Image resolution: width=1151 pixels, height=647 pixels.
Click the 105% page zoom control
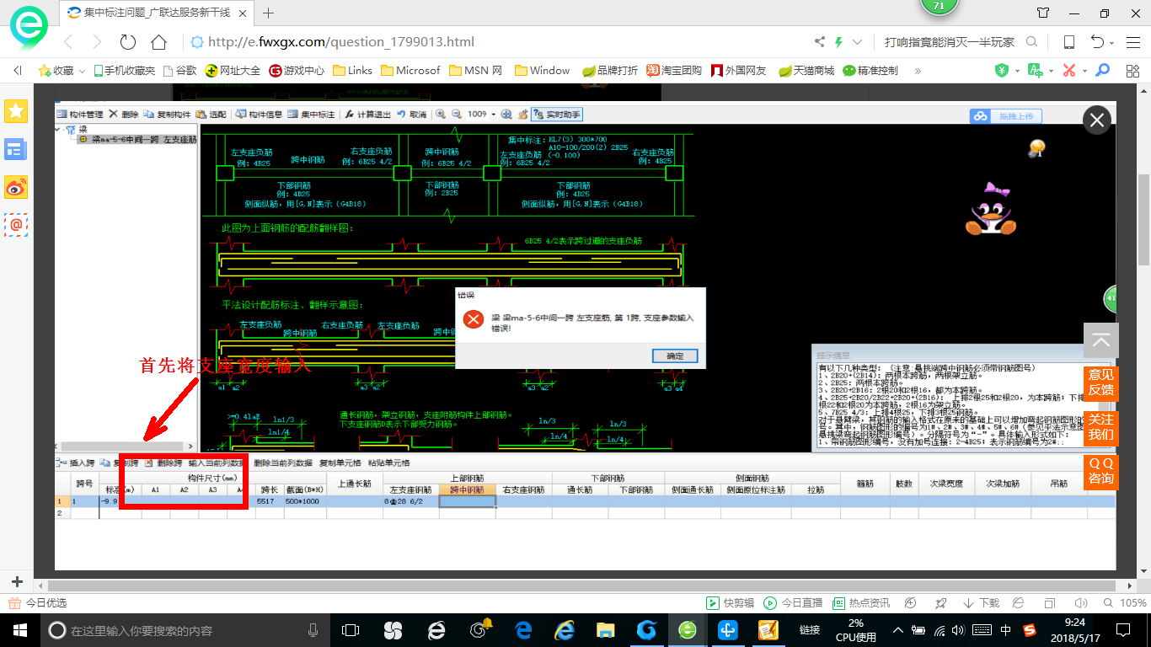click(1126, 603)
